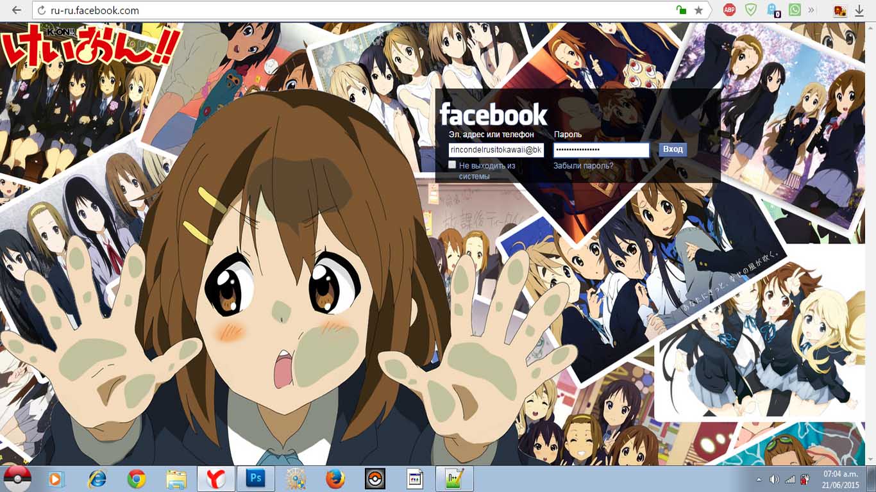The width and height of the screenshot is (876, 492).
Task: Launch Google Chrome from taskbar
Action: click(137, 479)
